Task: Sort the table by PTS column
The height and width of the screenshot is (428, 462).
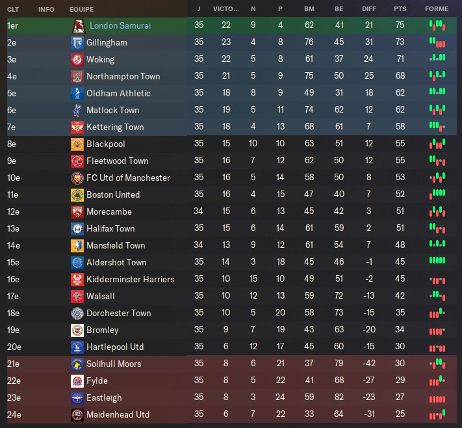Action: tap(400, 10)
